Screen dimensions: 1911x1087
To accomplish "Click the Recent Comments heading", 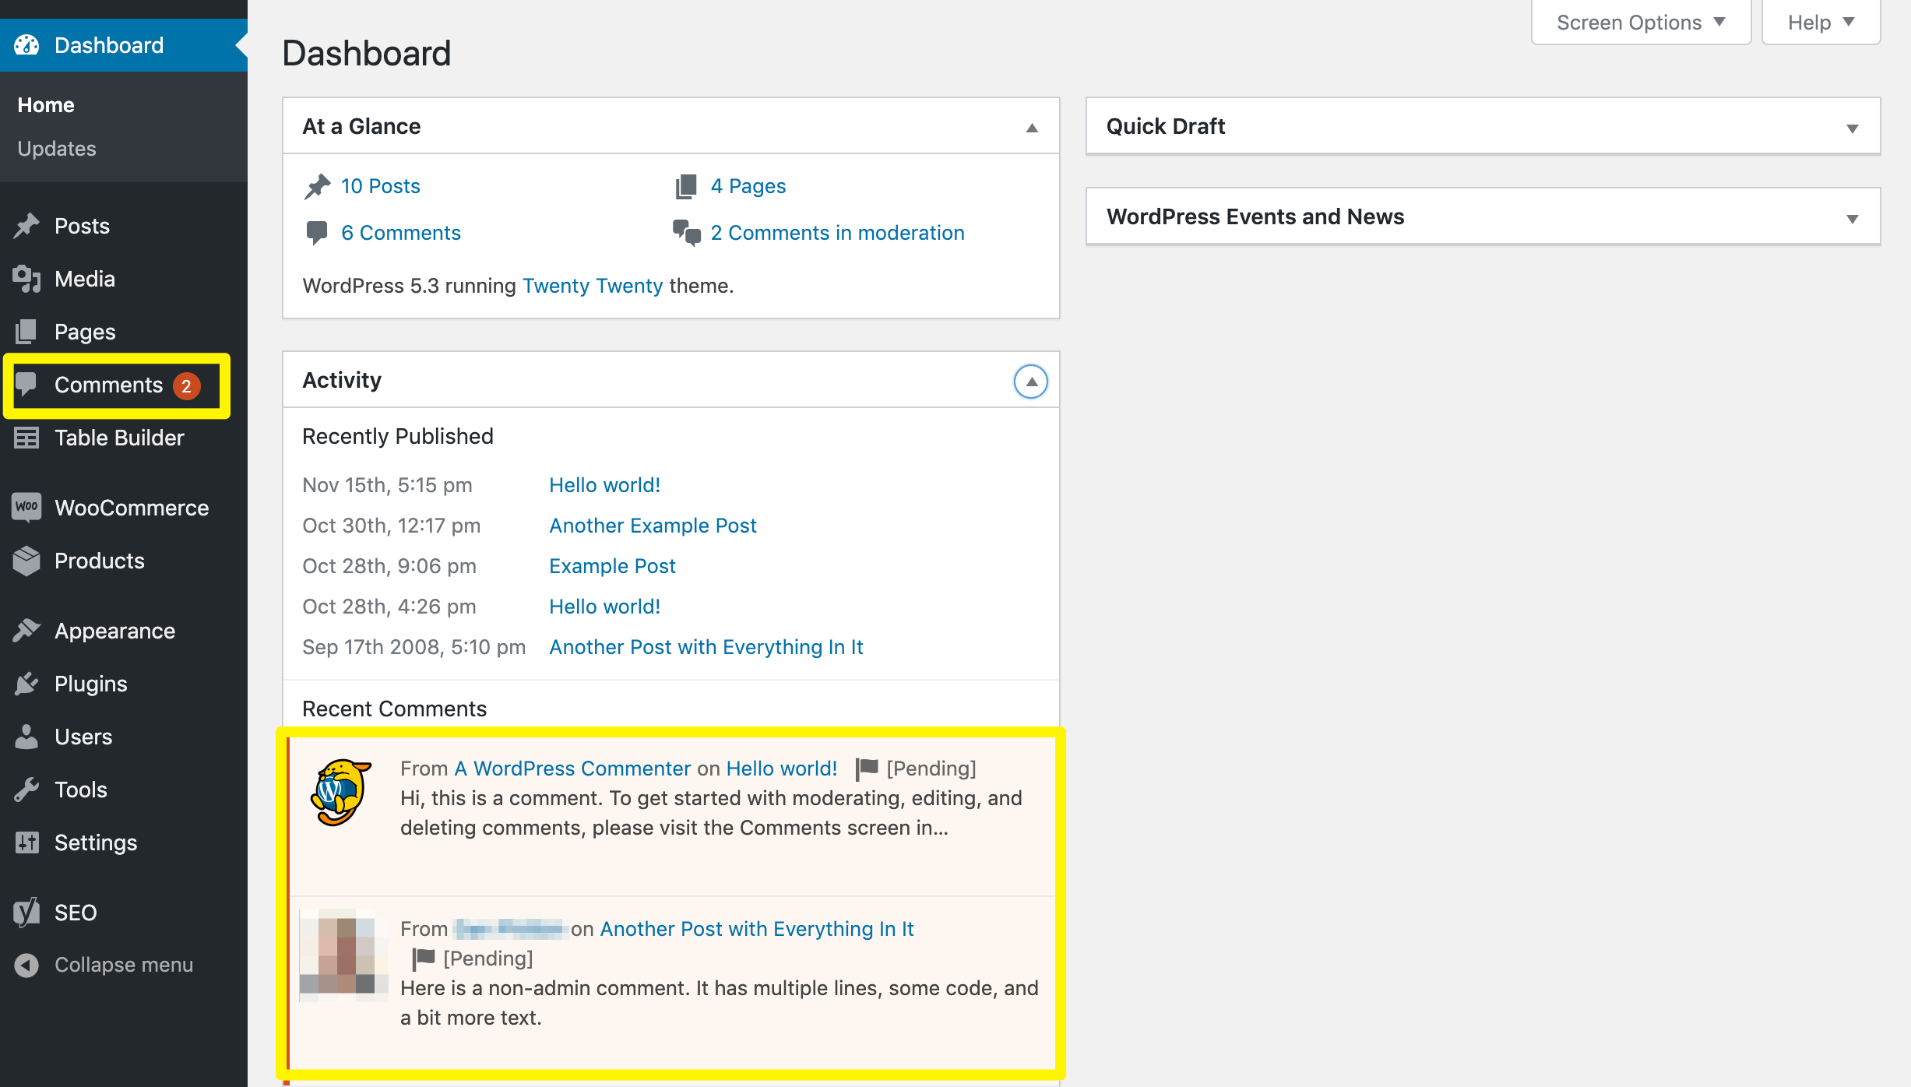I will click(395, 709).
